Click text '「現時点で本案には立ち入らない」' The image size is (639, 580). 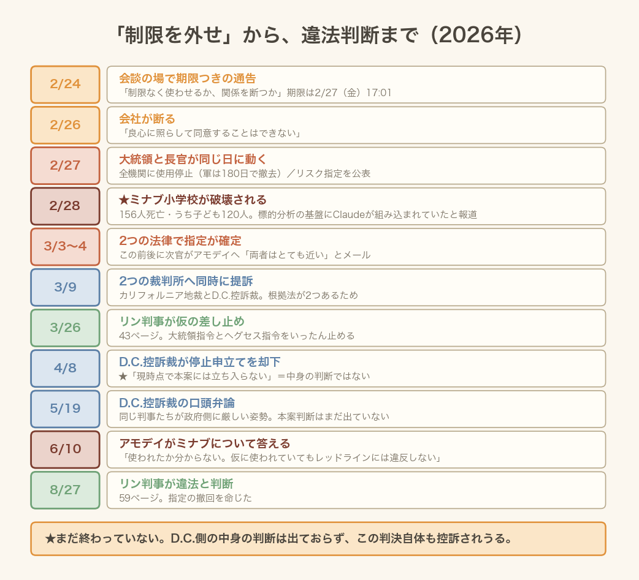tap(201, 377)
